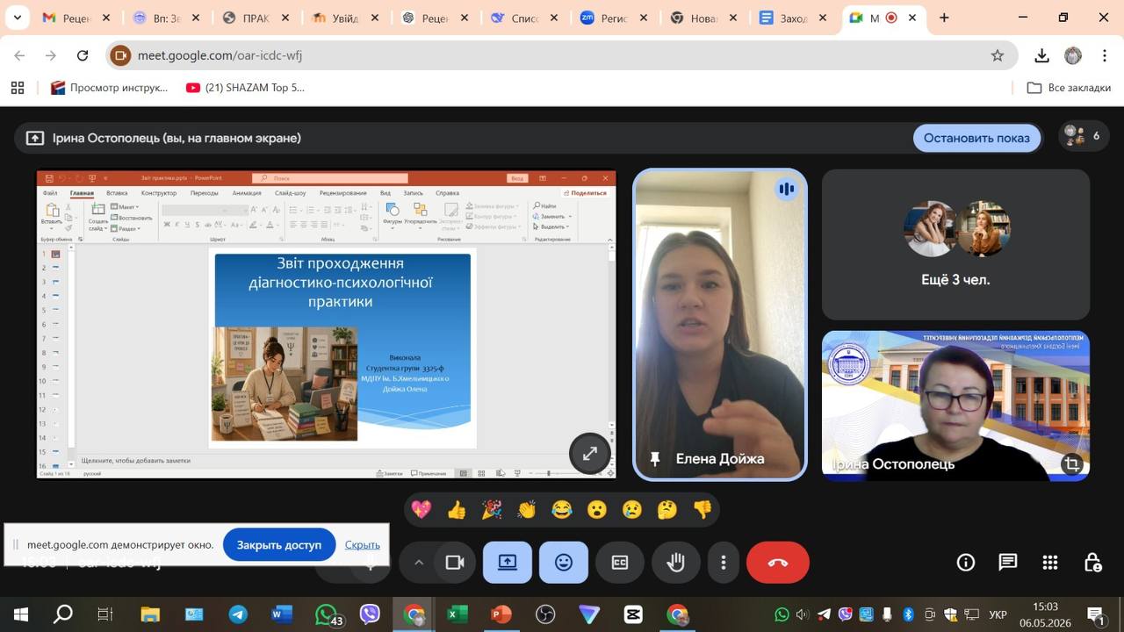Expand the shared presentation to fullscreen

589,454
